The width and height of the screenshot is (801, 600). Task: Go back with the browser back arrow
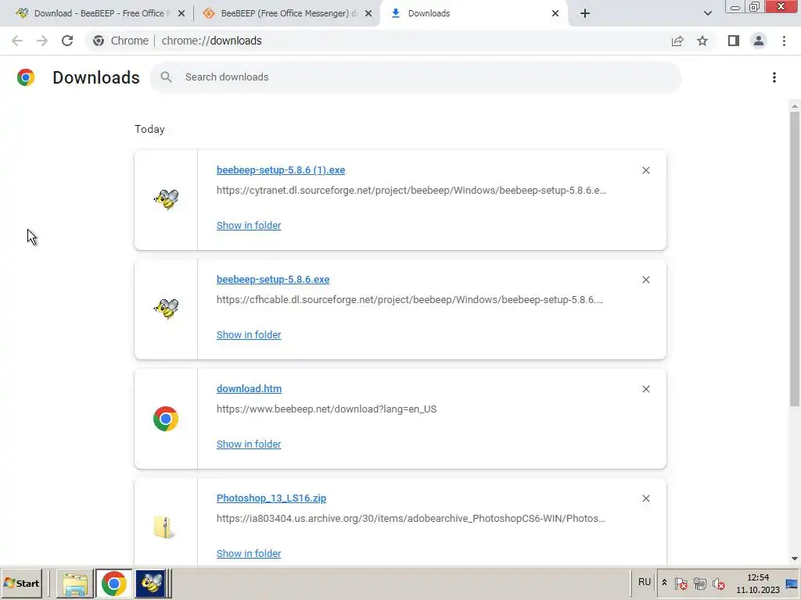point(17,41)
